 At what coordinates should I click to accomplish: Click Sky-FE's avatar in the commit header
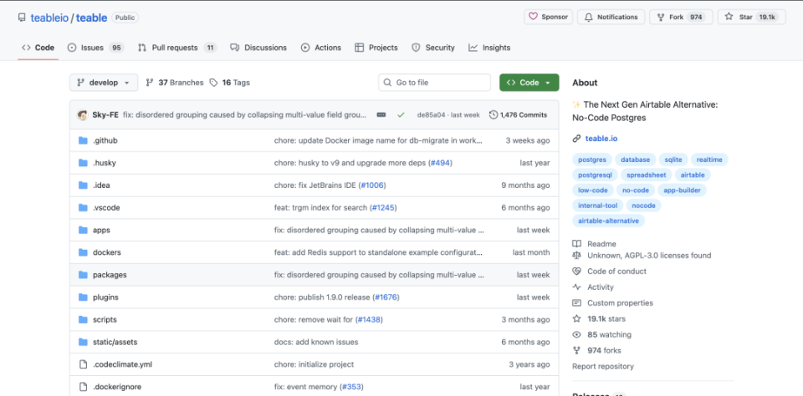pos(83,115)
